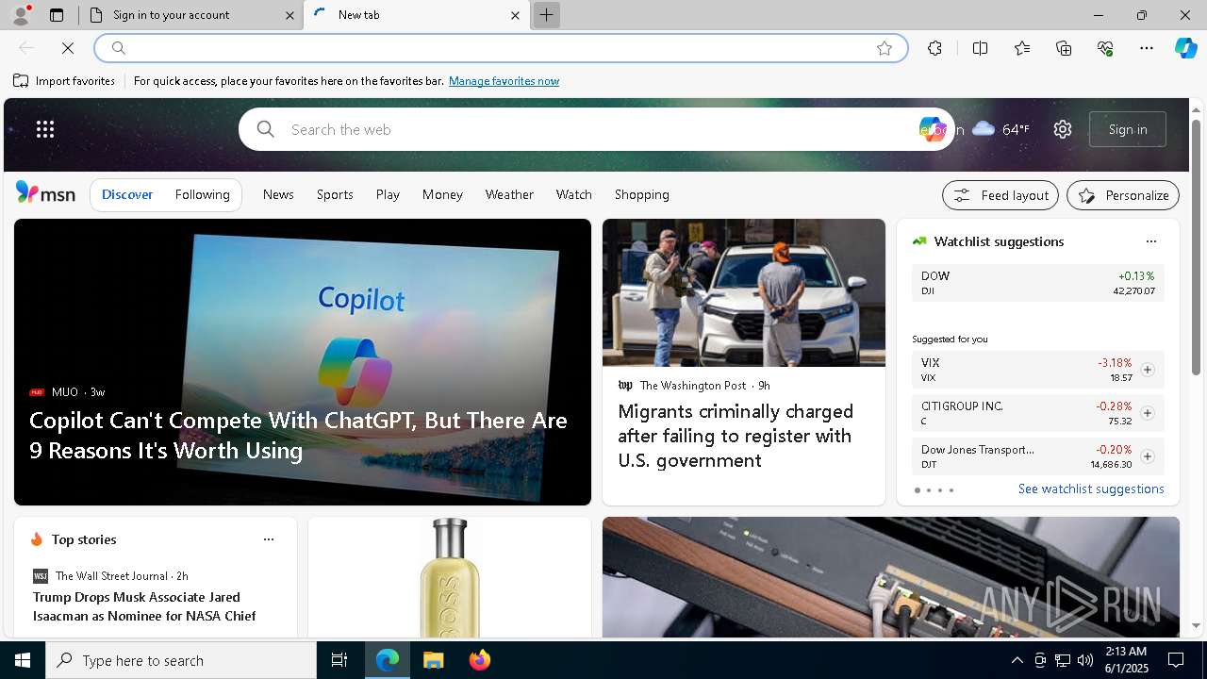
Task: Open Watchlist suggestions more options menu
Action: [x=1150, y=241]
